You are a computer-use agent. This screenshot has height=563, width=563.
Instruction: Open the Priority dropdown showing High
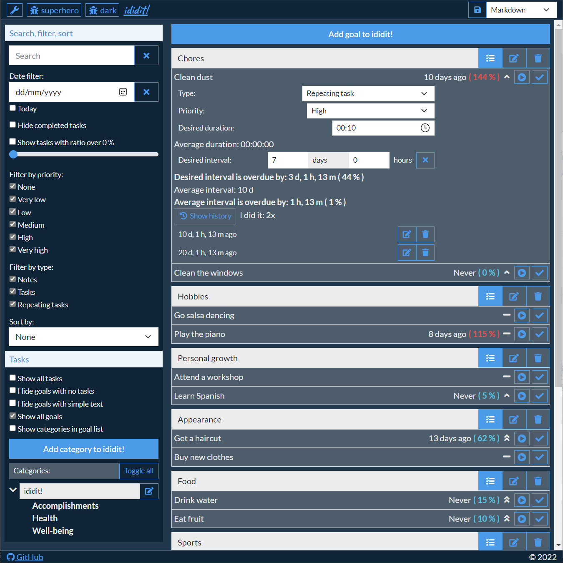[x=370, y=111]
